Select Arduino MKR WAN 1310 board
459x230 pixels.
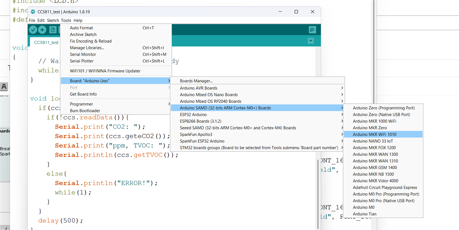click(383, 161)
